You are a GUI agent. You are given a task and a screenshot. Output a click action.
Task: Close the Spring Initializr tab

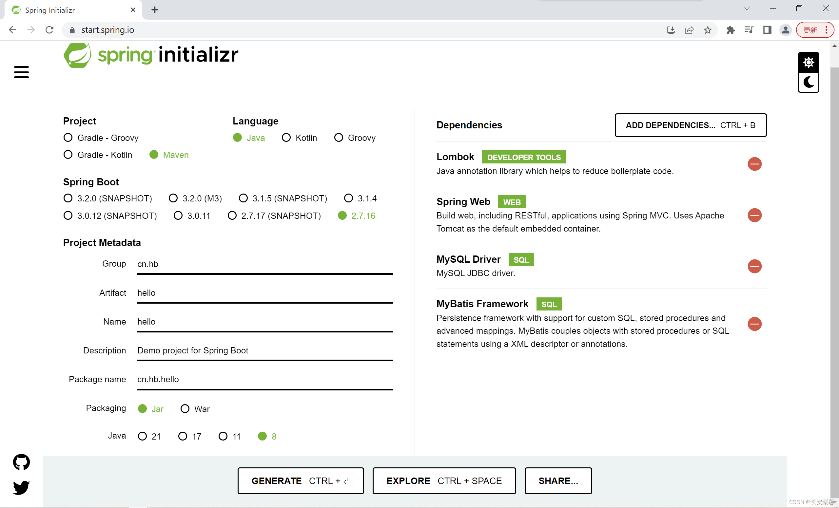[133, 10]
